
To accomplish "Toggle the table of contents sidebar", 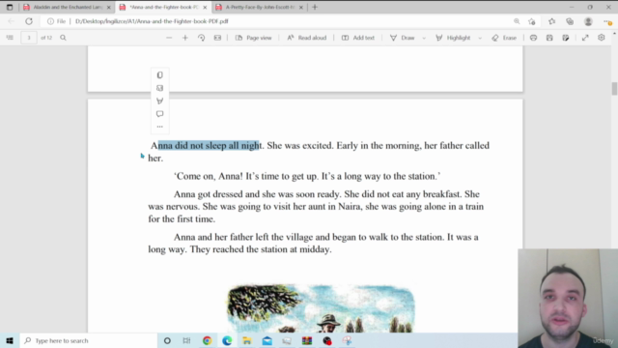I will pos(10,38).
